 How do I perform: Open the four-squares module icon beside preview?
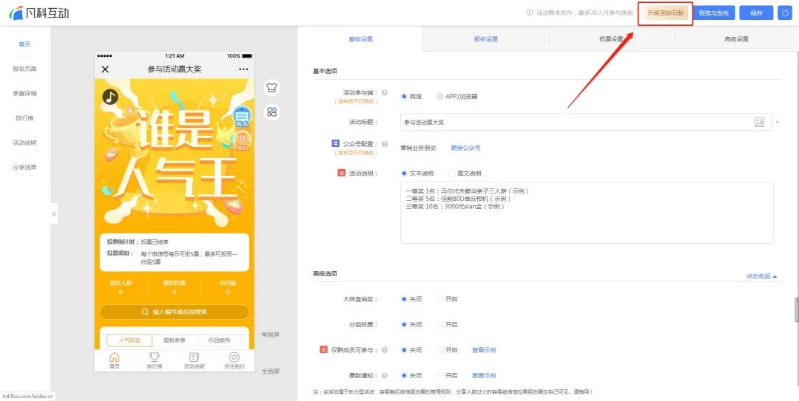(272, 112)
